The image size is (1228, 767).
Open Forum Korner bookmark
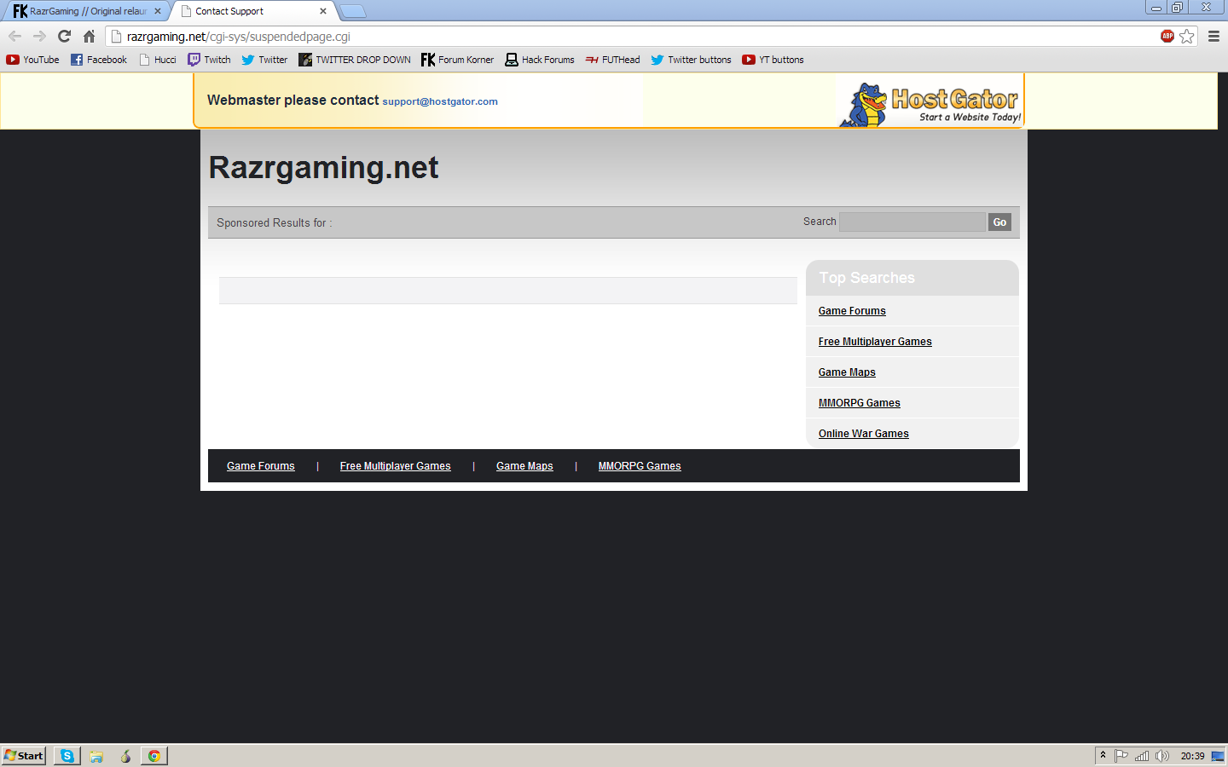click(x=458, y=60)
